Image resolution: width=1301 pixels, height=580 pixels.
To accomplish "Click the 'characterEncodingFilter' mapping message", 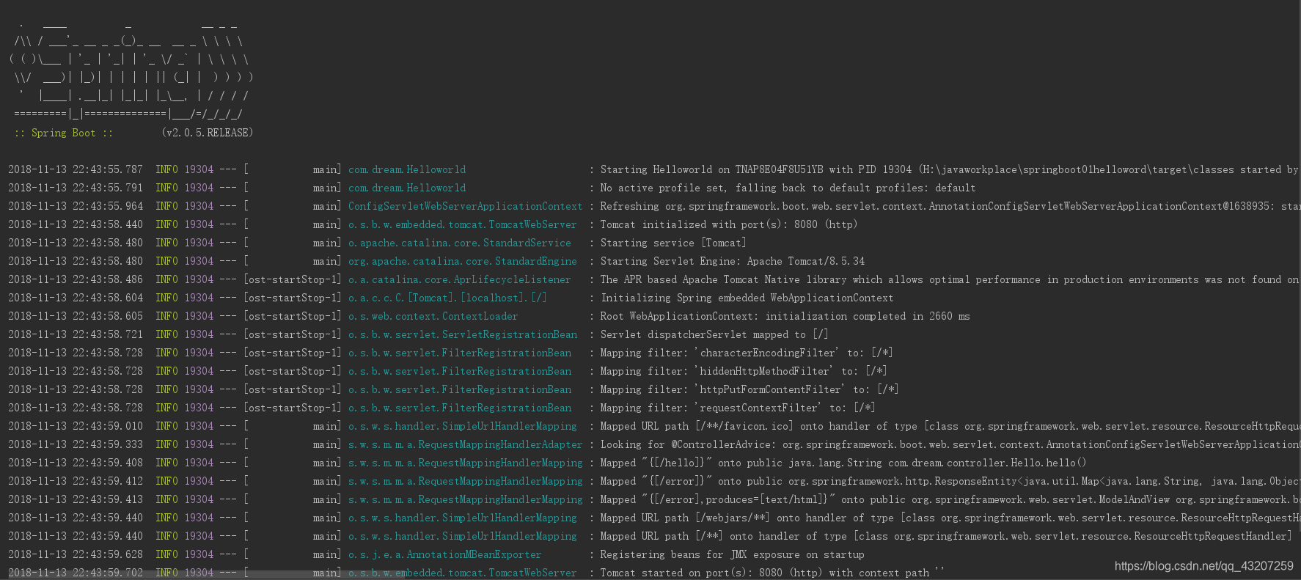I will click(747, 353).
